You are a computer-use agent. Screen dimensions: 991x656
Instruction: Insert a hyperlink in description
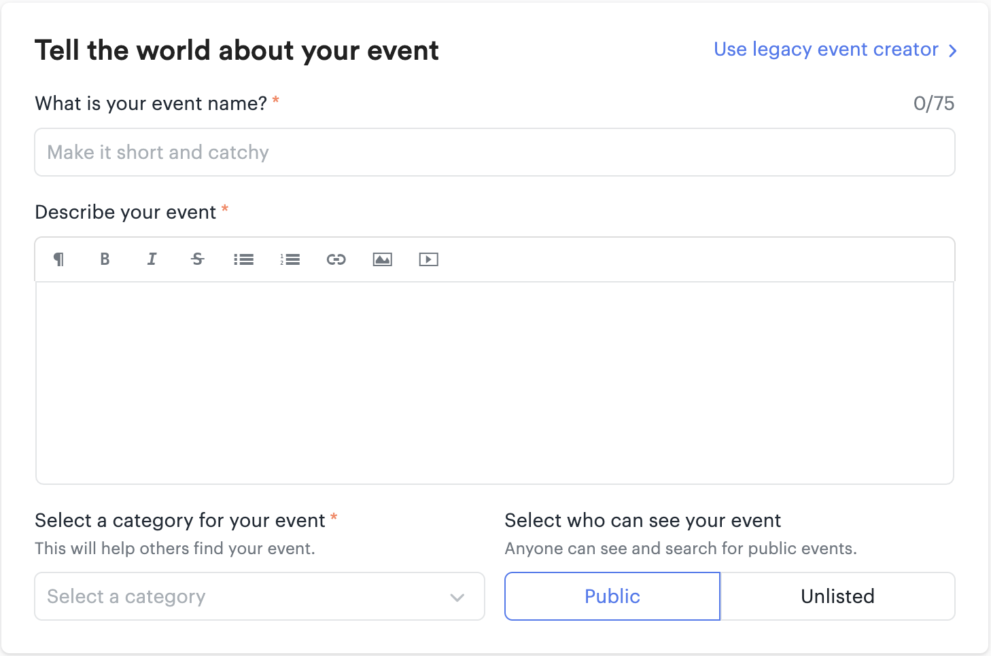click(x=336, y=259)
